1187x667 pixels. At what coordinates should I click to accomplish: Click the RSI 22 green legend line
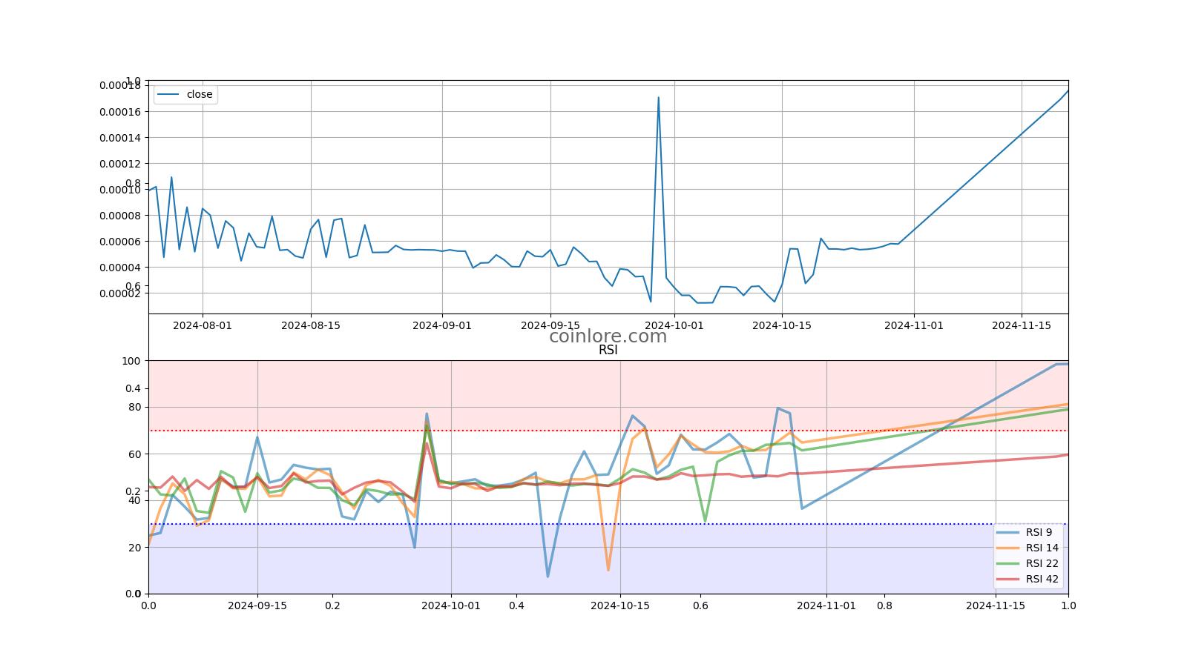(x=1008, y=563)
